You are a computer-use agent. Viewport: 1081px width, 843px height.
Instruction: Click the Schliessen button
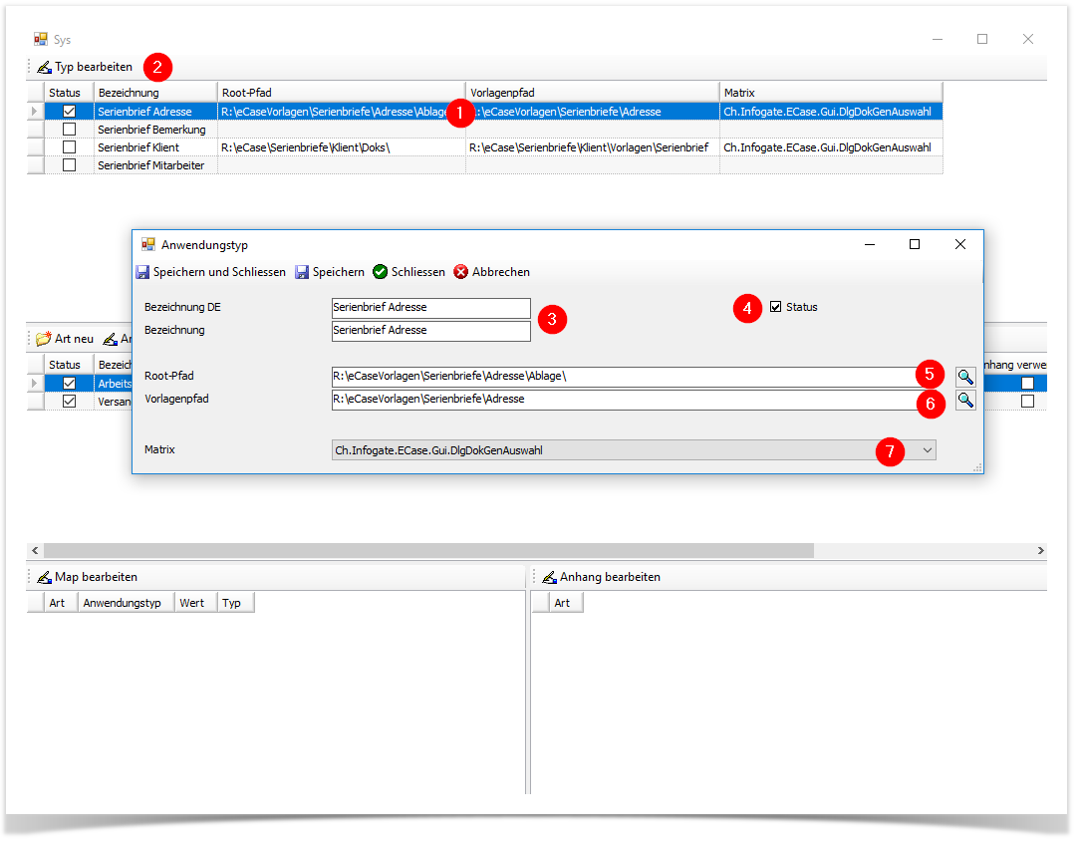pyautogui.click(x=408, y=272)
